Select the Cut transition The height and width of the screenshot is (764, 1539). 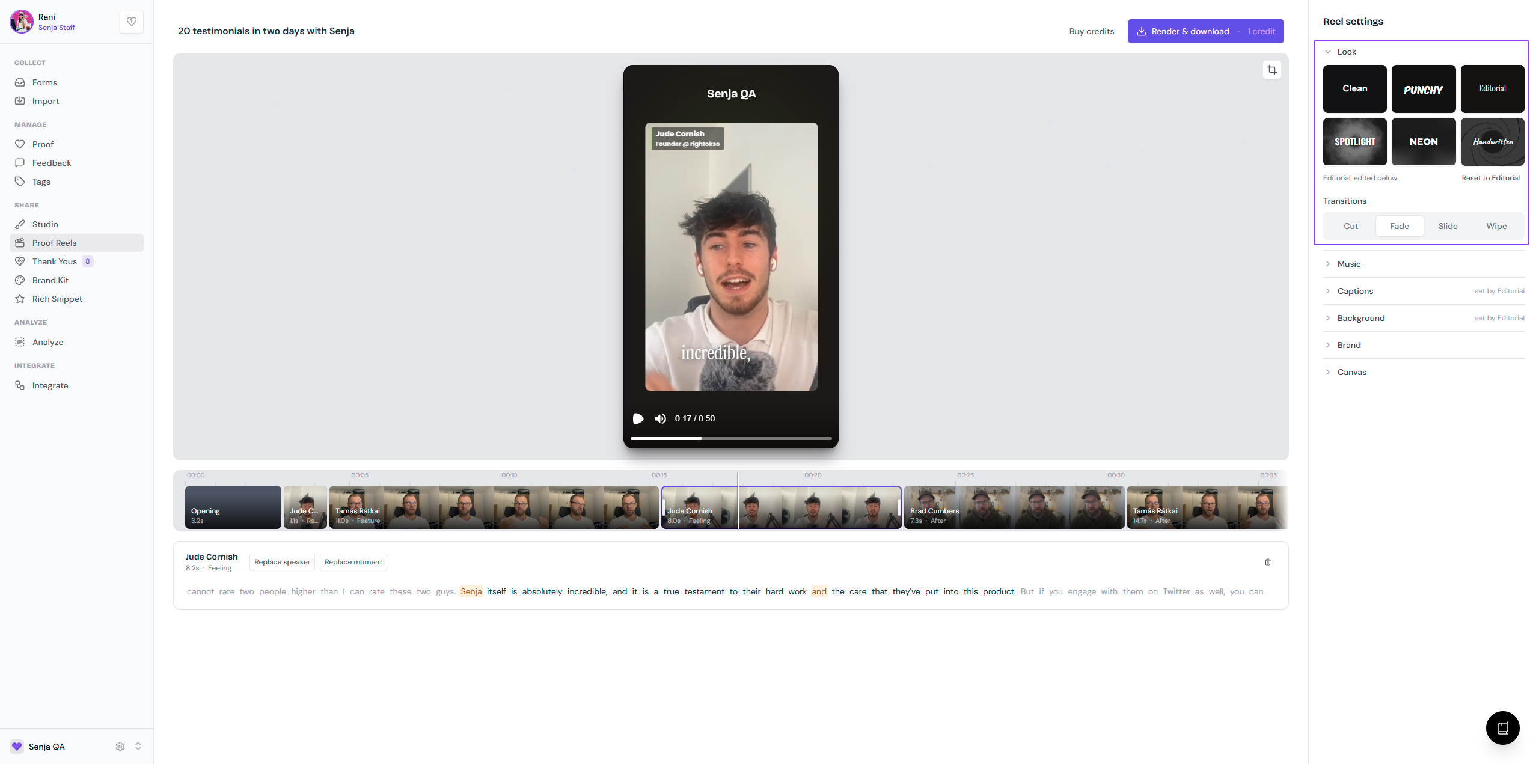[1351, 226]
